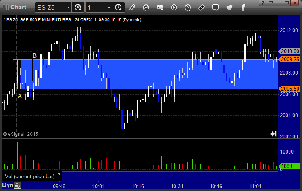Select the yellow letter A annotation
The width and height of the screenshot is (302, 191).
(20, 96)
